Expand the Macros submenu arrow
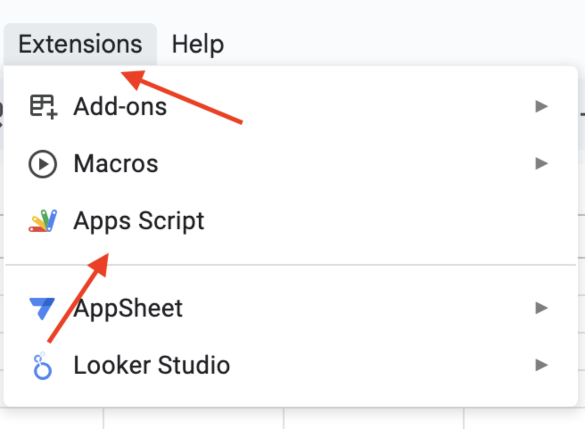This screenshot has width=585, height=429. pos(541,163)
